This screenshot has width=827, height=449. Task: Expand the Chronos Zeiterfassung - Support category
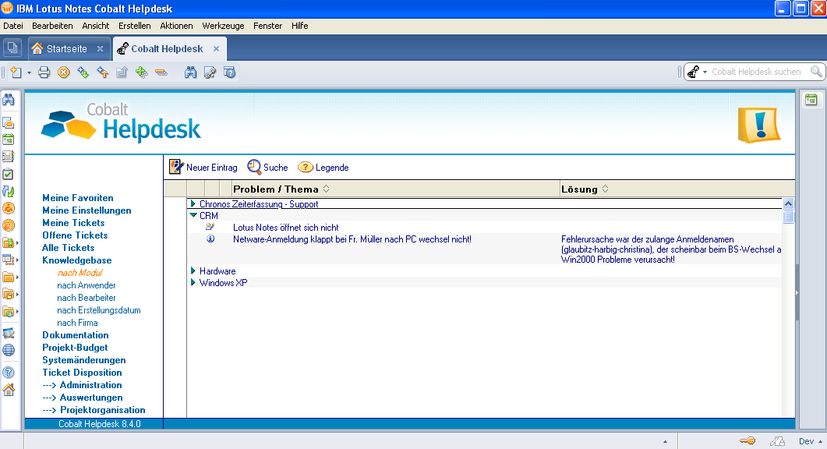coord(193,203)
